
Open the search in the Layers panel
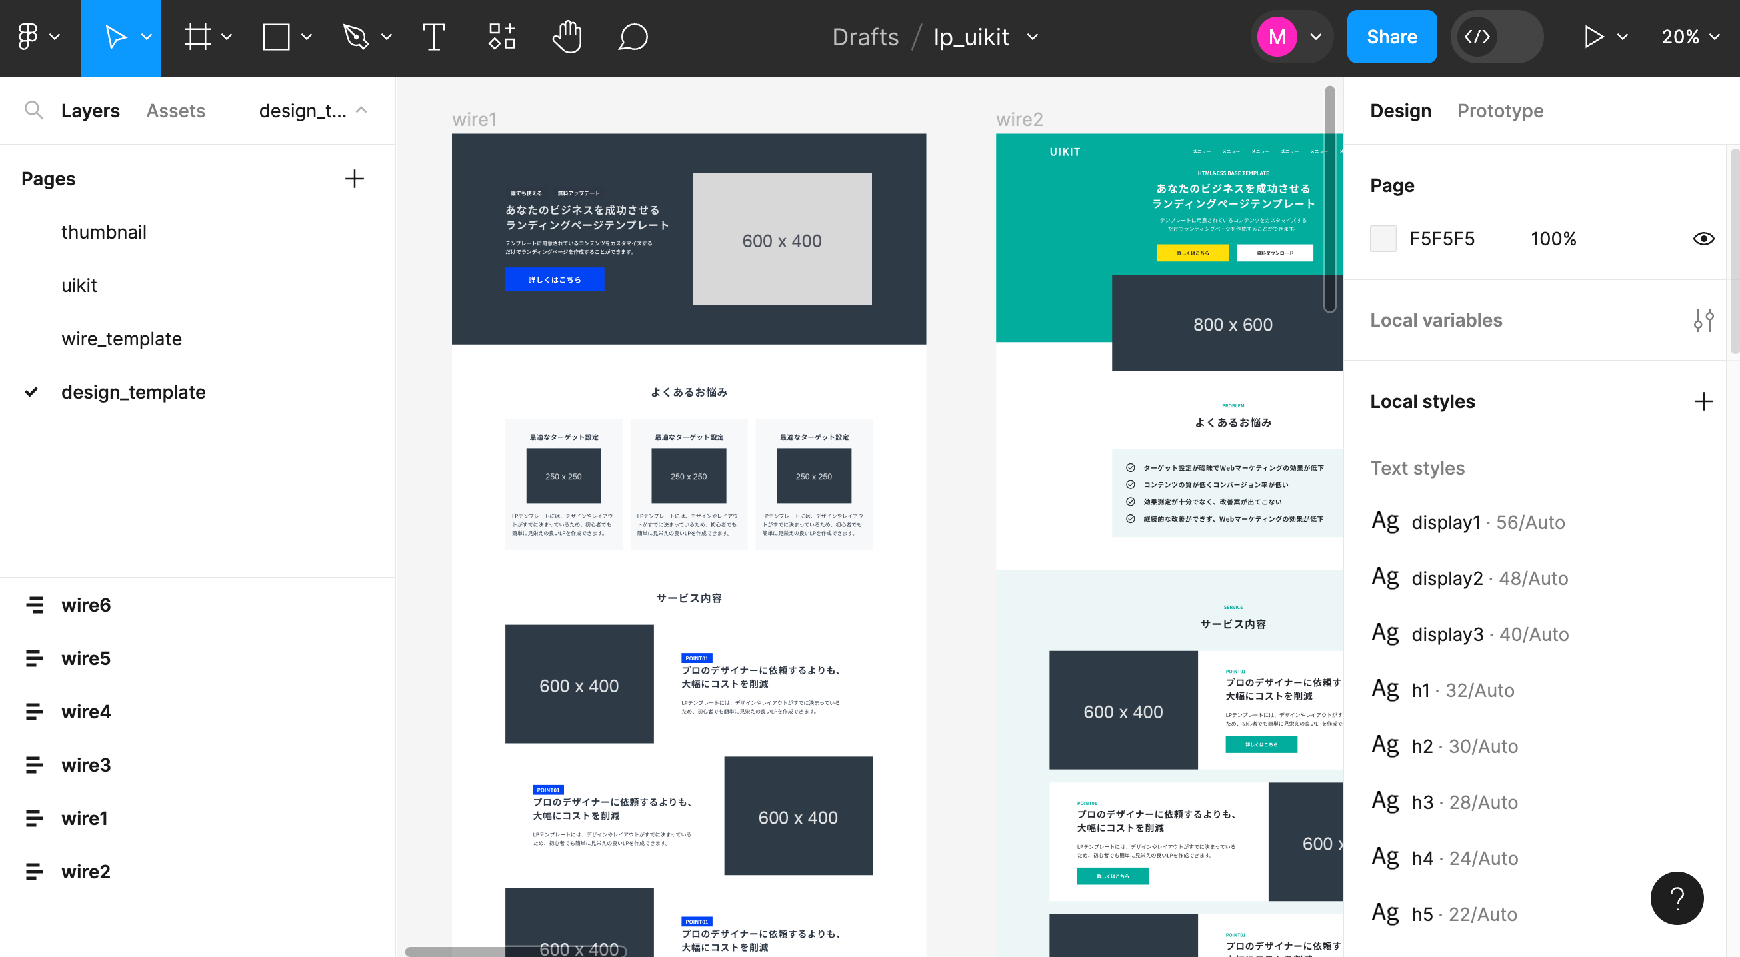click(34, 110)
